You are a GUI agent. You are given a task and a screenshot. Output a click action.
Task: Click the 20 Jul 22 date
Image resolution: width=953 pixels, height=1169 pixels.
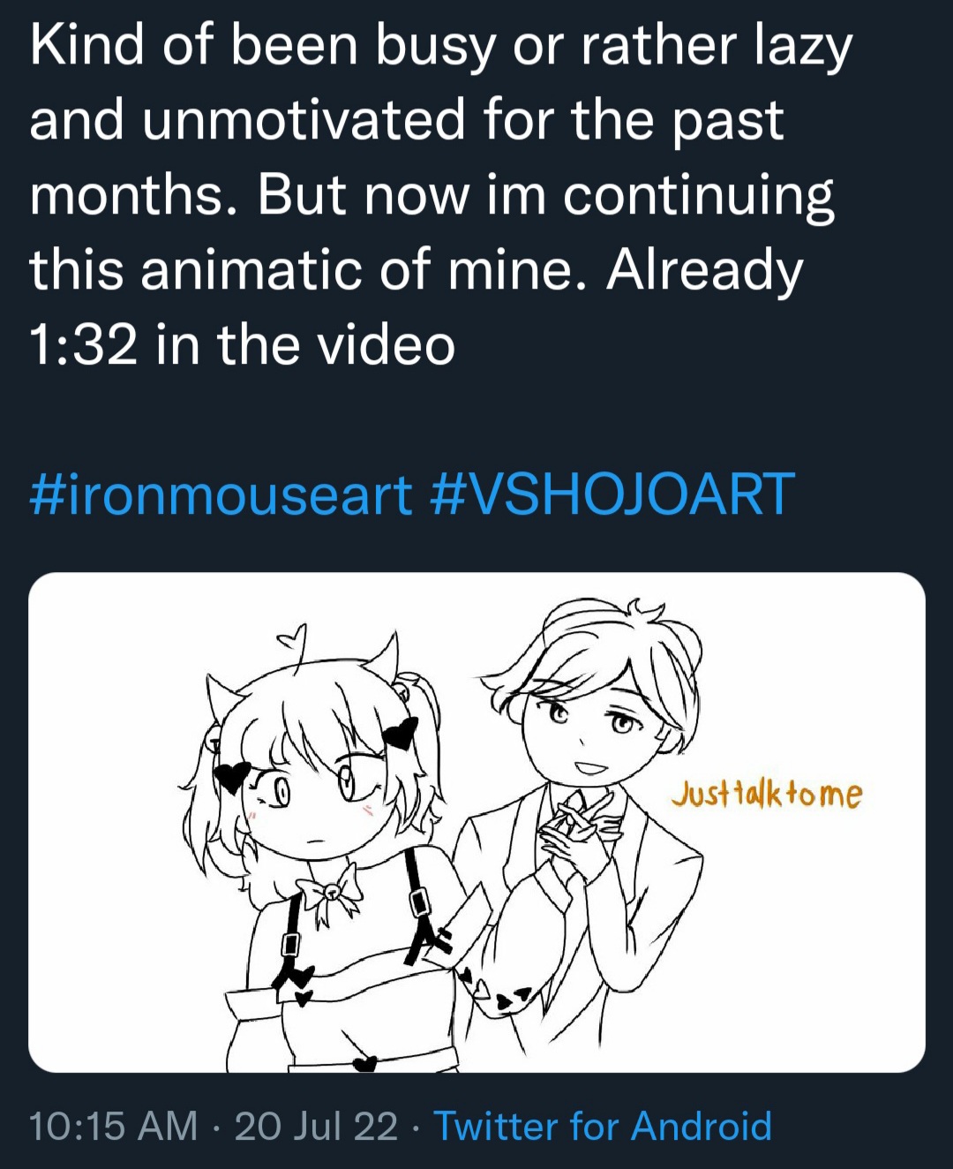[316, 1127]
